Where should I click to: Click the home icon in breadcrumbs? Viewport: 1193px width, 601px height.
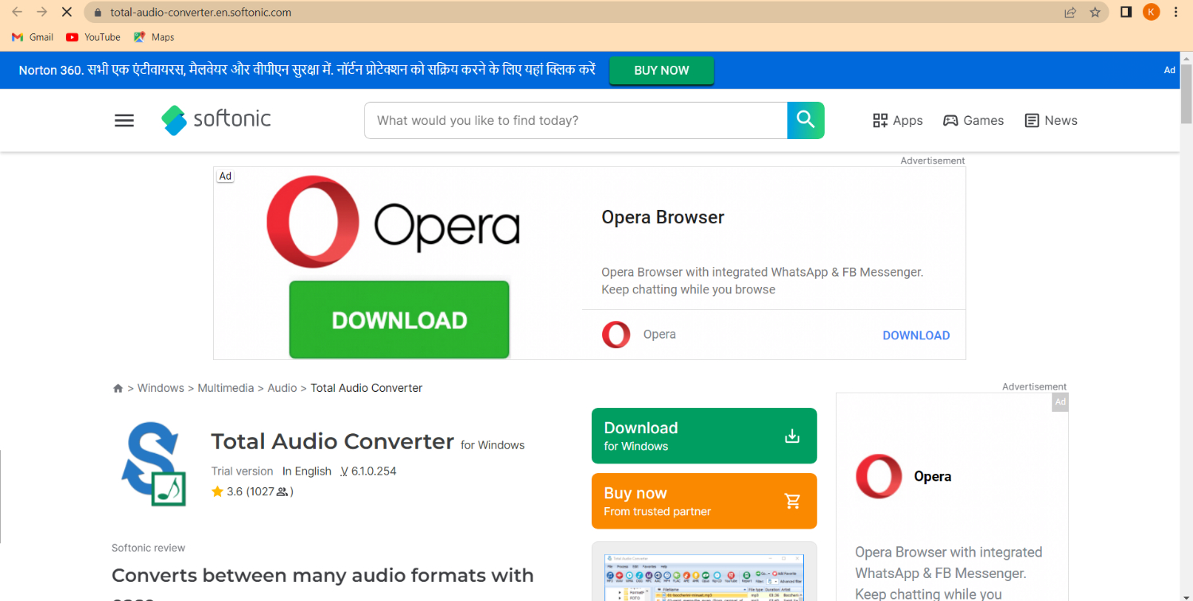(118, 389)
